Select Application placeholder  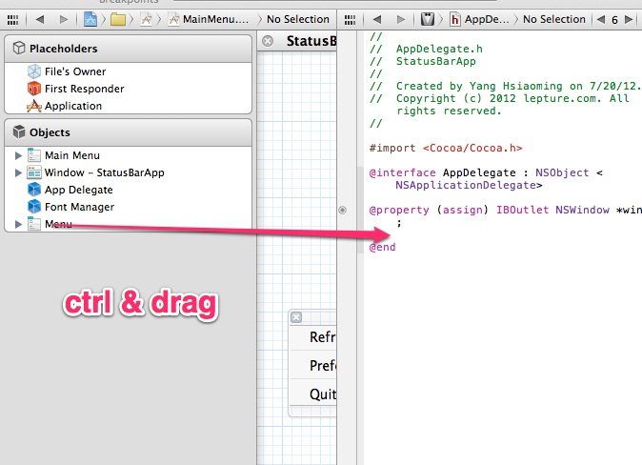(x=129, y=106)
